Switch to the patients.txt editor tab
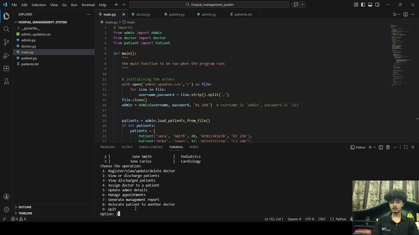This screenshot has height=235, width=419. coord(243,14)
